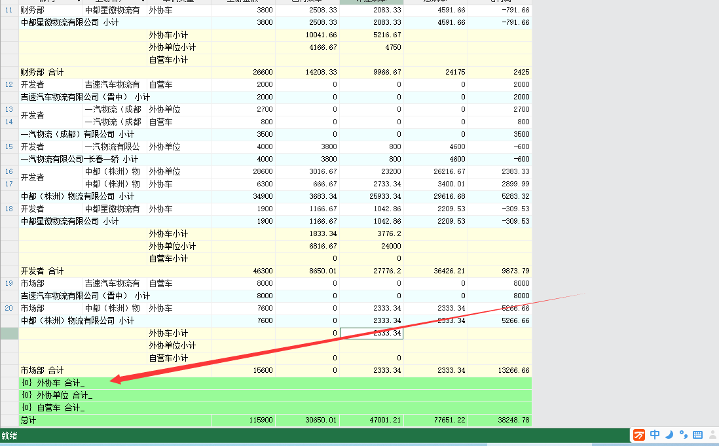Select the '{0} 外协单位 合计_' green row
This screenshot has width=719, height=446.
(275, 395)
